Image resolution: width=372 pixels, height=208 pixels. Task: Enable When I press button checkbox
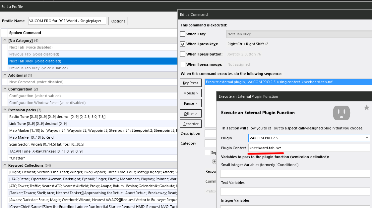coord(183,54)
